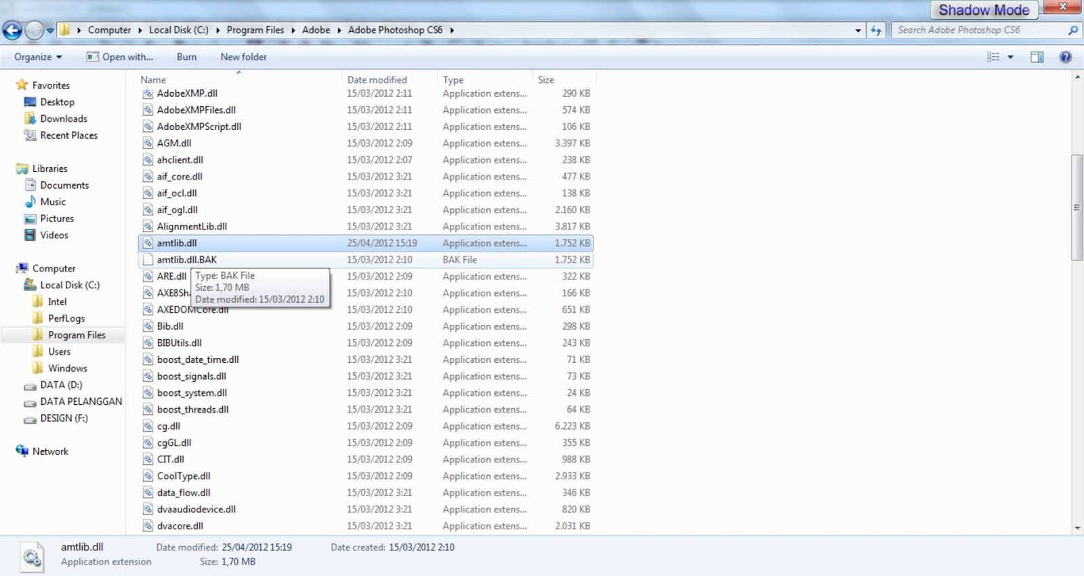The width and height of the screenshot is (1084, 576).
Task: Open the Intel folder in tree
Action: click(57, 302)
